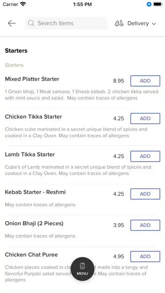Image resolution: width=165 pixels, height=293 pixels.
Task: Add Mixed Platter Starter to order
Action: point(145,81)
